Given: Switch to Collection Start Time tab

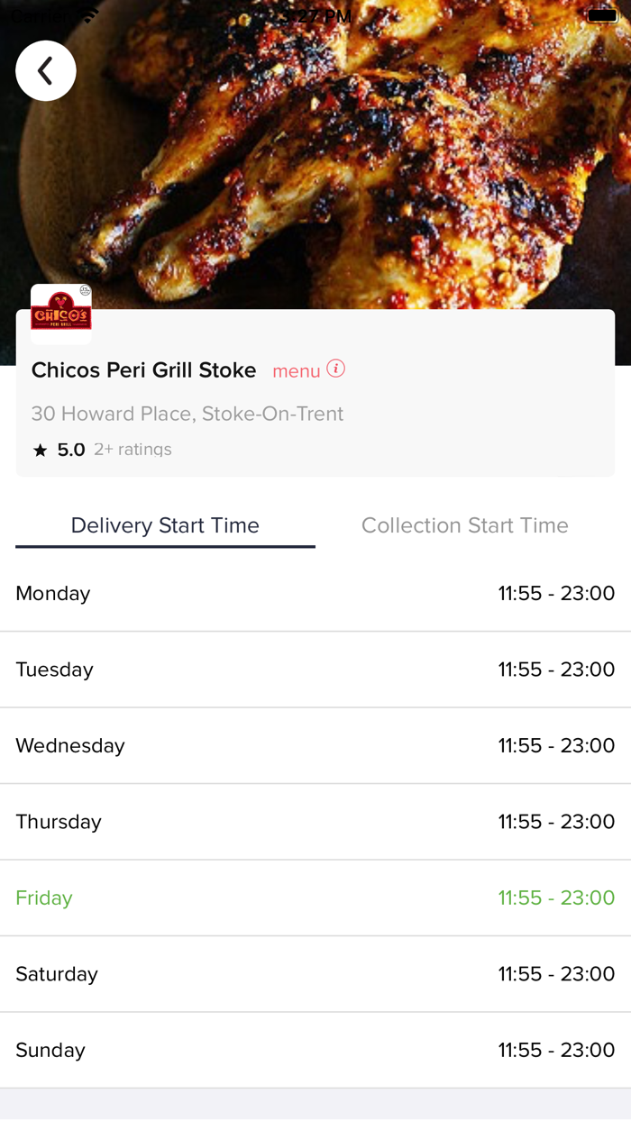Looking at the screenshot, I should point(464,525).
